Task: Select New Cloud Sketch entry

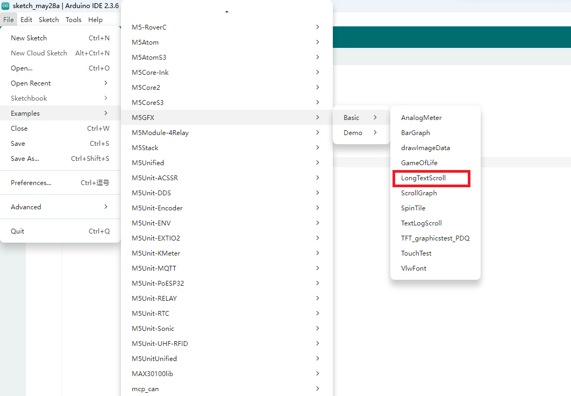Action: (x=60, y=53)
